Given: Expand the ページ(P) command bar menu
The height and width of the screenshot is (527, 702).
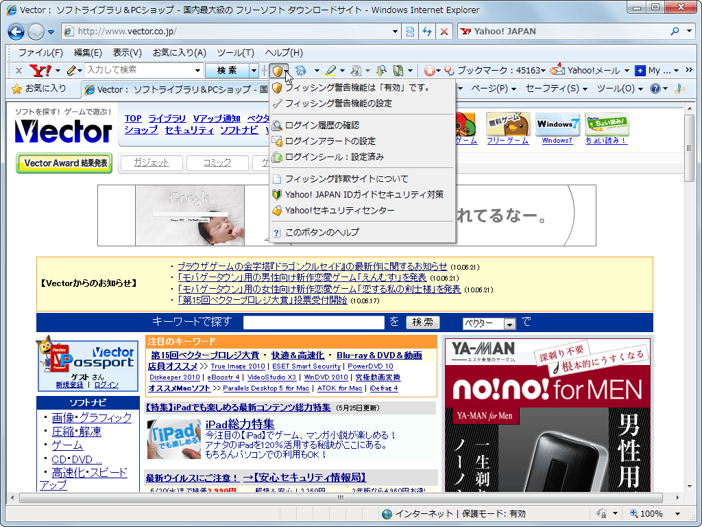Looking at the screenshot, I should click(494, 89).
